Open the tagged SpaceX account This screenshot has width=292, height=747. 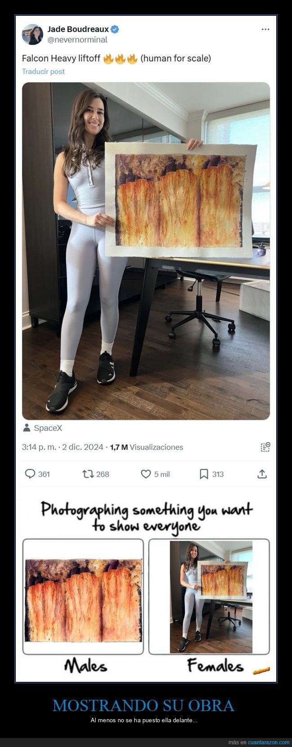coord(48,428)
